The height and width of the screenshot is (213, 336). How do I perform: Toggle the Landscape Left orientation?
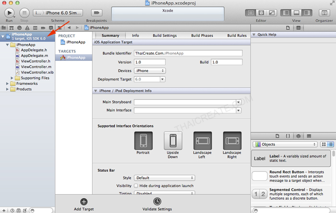(202, 141)
